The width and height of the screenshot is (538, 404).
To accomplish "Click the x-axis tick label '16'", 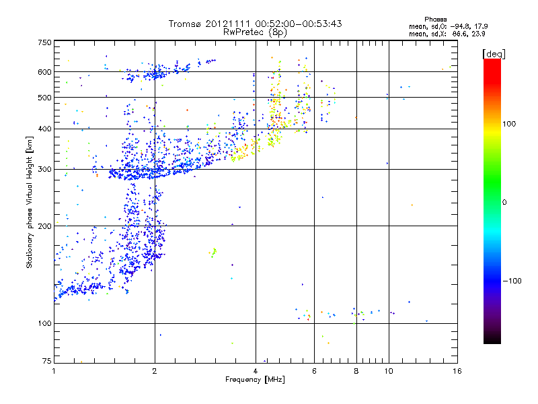I will click(x=457, y=371).
